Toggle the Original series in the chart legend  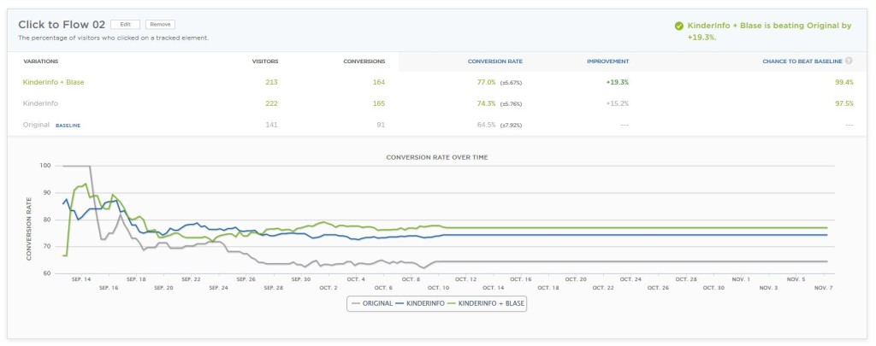pos(374,302)
